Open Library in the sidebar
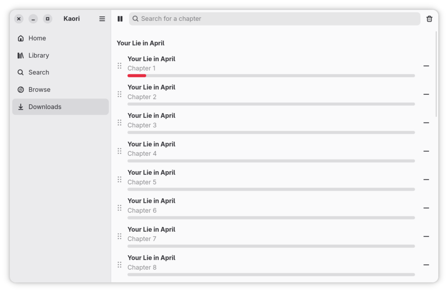Image resolution: width=448 pixels, height=292 pixels. [x=60, y=55]
